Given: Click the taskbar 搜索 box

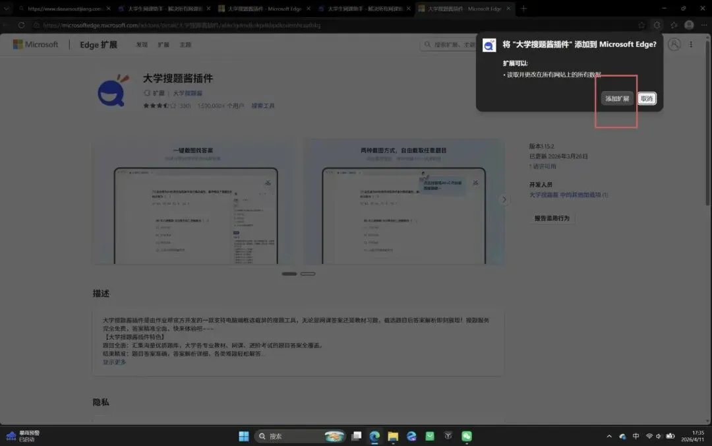Looking at the screenshot, I should [x=300, y=436].
